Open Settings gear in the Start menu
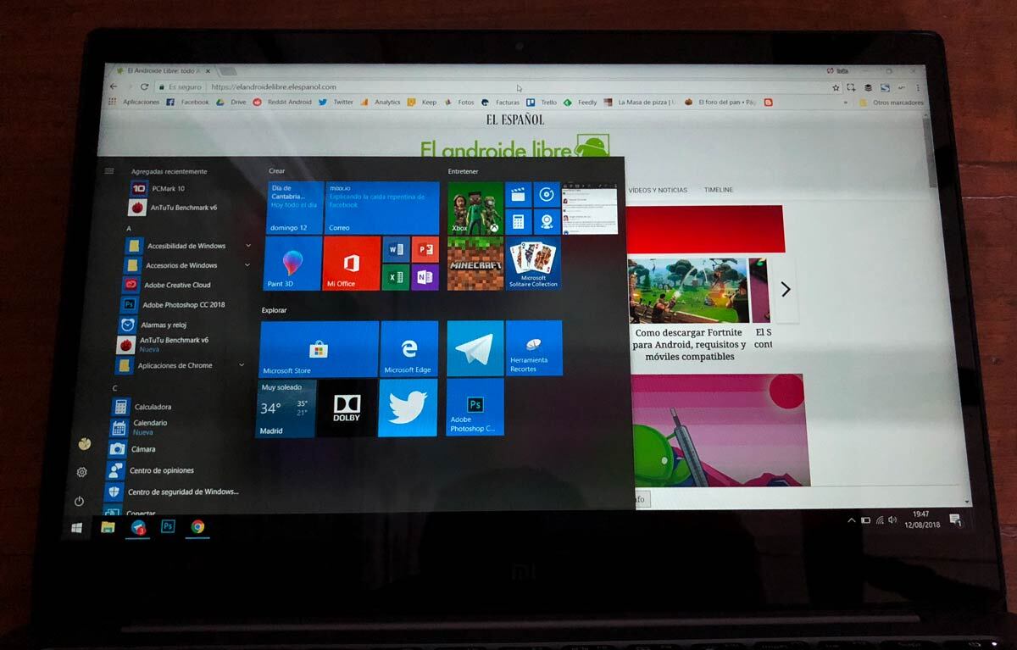This screenshot has width=1017, height=650. (81, 472)
